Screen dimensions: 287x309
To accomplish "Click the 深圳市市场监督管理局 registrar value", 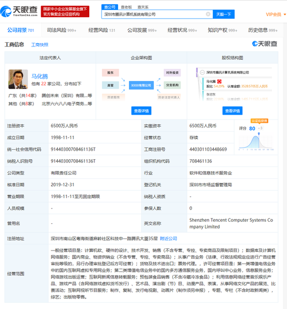I will pyautogui.click(x=211, y=185).
